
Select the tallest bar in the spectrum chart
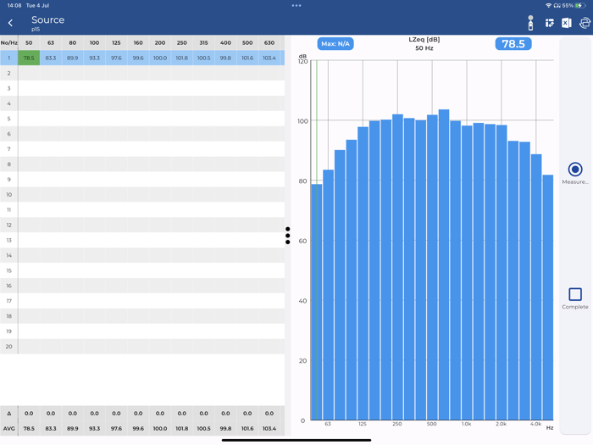[444, 264]
